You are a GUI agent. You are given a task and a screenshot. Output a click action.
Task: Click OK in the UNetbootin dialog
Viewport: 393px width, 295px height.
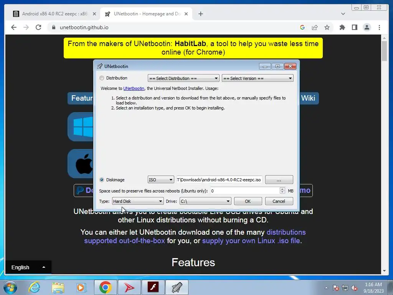[248, 201]
